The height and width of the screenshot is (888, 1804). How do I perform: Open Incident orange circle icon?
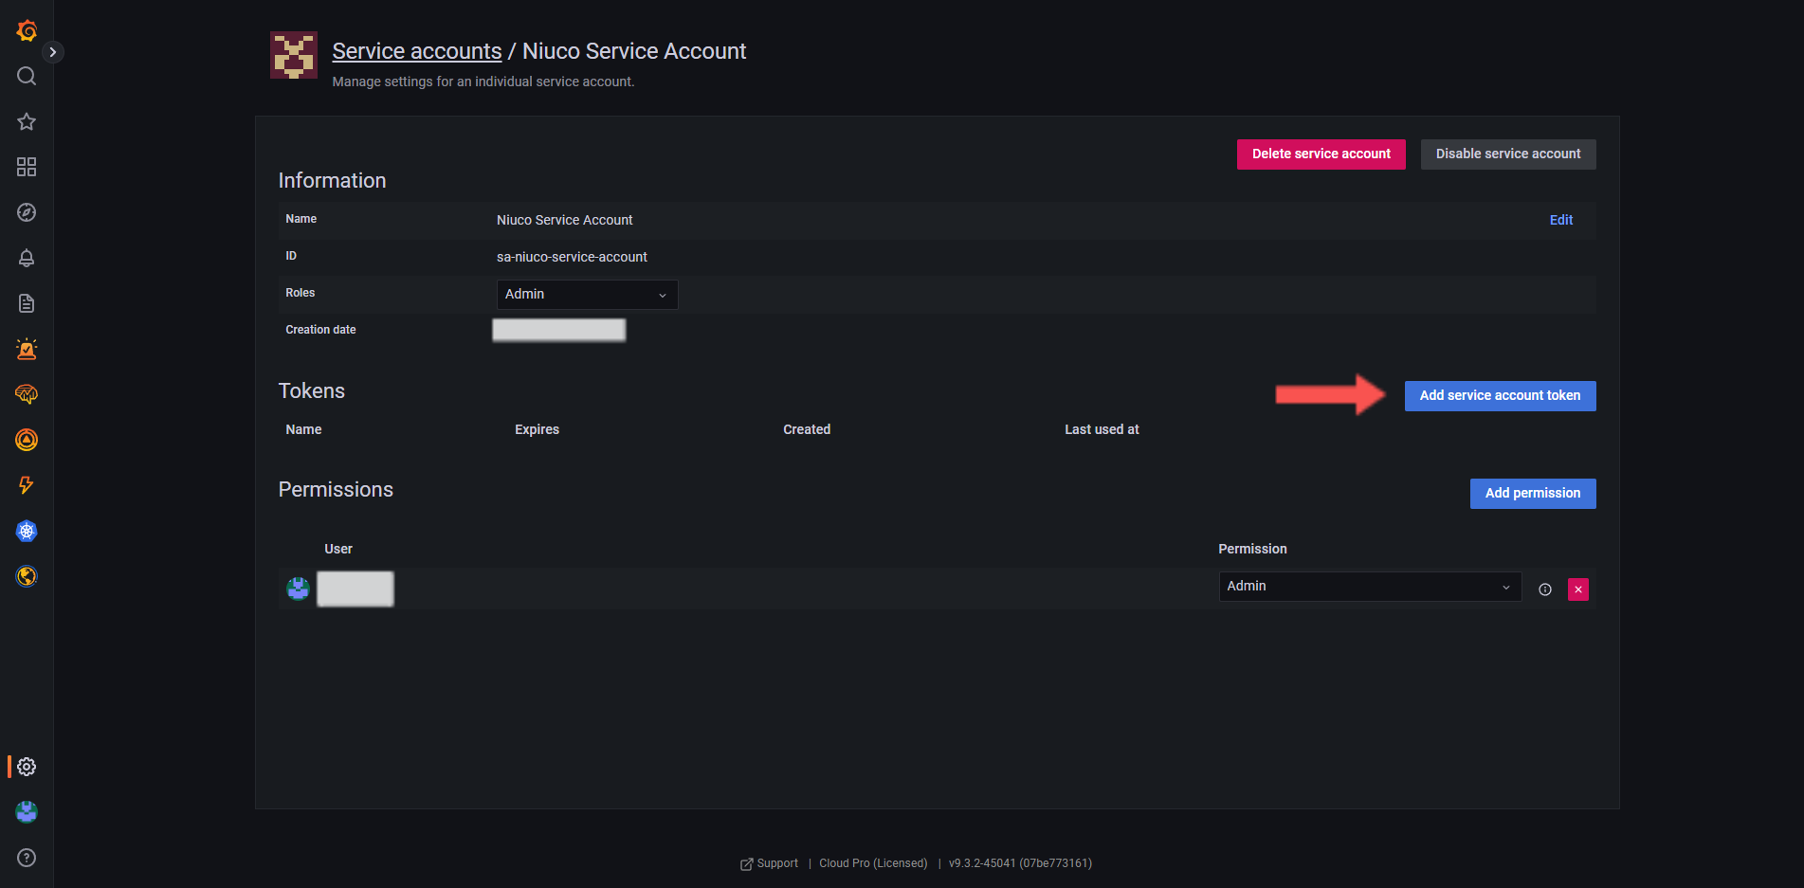(x=27, y=440)
